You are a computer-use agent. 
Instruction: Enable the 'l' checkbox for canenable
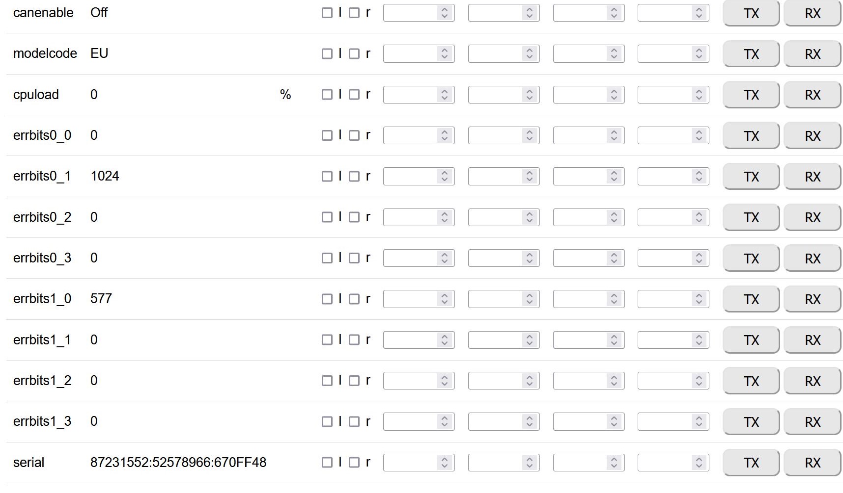pos(327,13)
